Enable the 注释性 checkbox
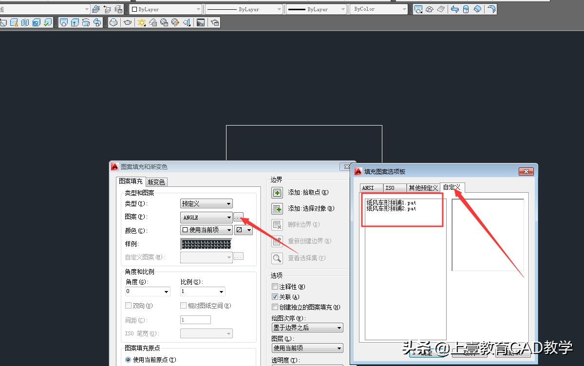 point(274,287)
